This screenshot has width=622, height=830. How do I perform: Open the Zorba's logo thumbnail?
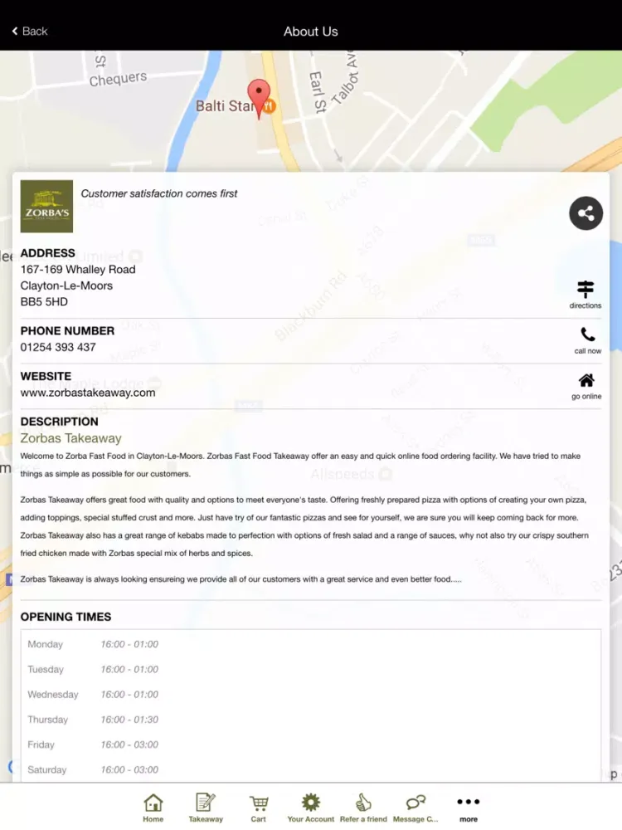click(46, 207)
